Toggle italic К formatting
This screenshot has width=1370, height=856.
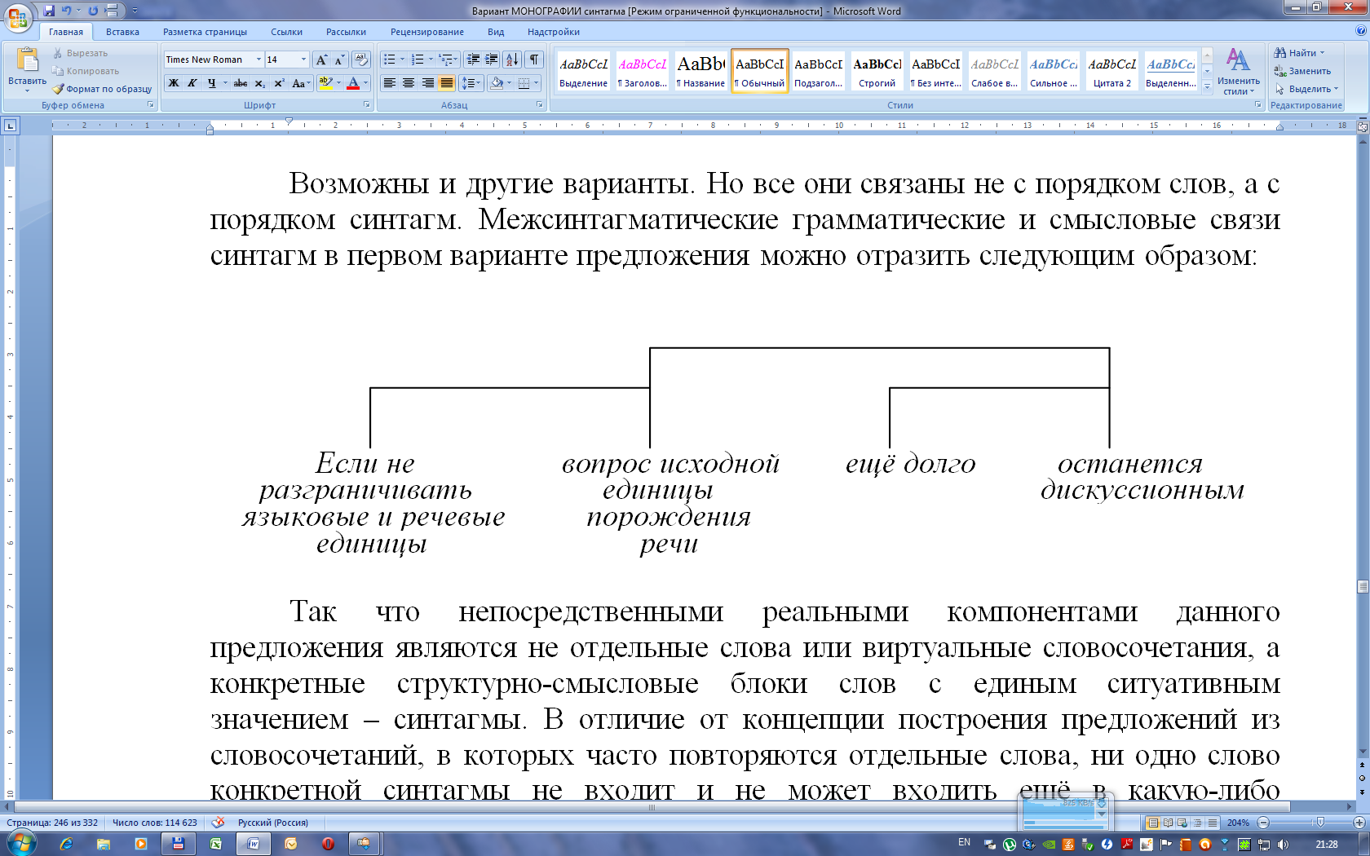tap(192, 83)
